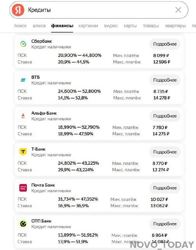
Task: Open Подробнее for Почта Банк
Action: coord(165,188)
